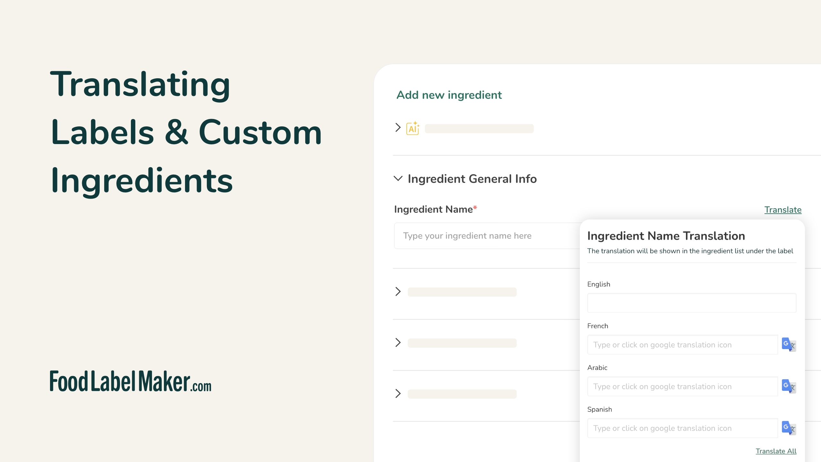Expand first collapsed section below ingredient name

398,292
